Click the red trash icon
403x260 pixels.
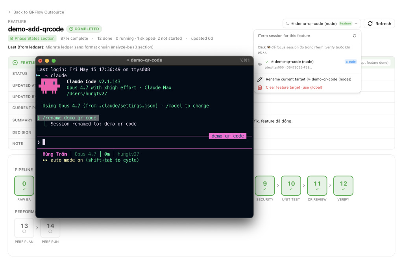pos(260,87)
